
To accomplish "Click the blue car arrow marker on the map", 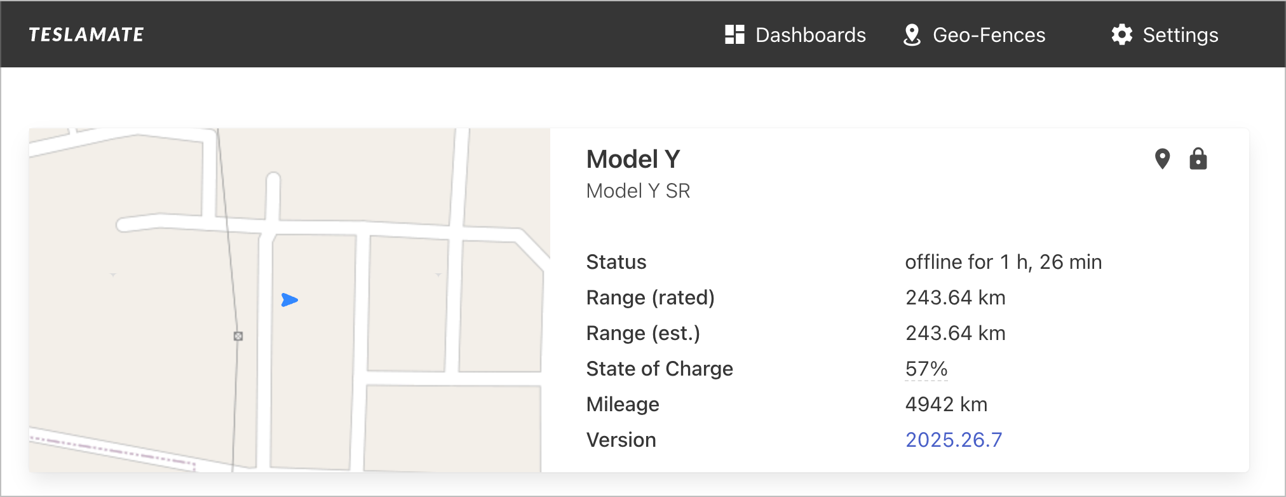I will 289,300.
